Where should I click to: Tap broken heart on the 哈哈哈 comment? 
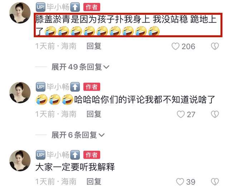click(x=215, y=114)
